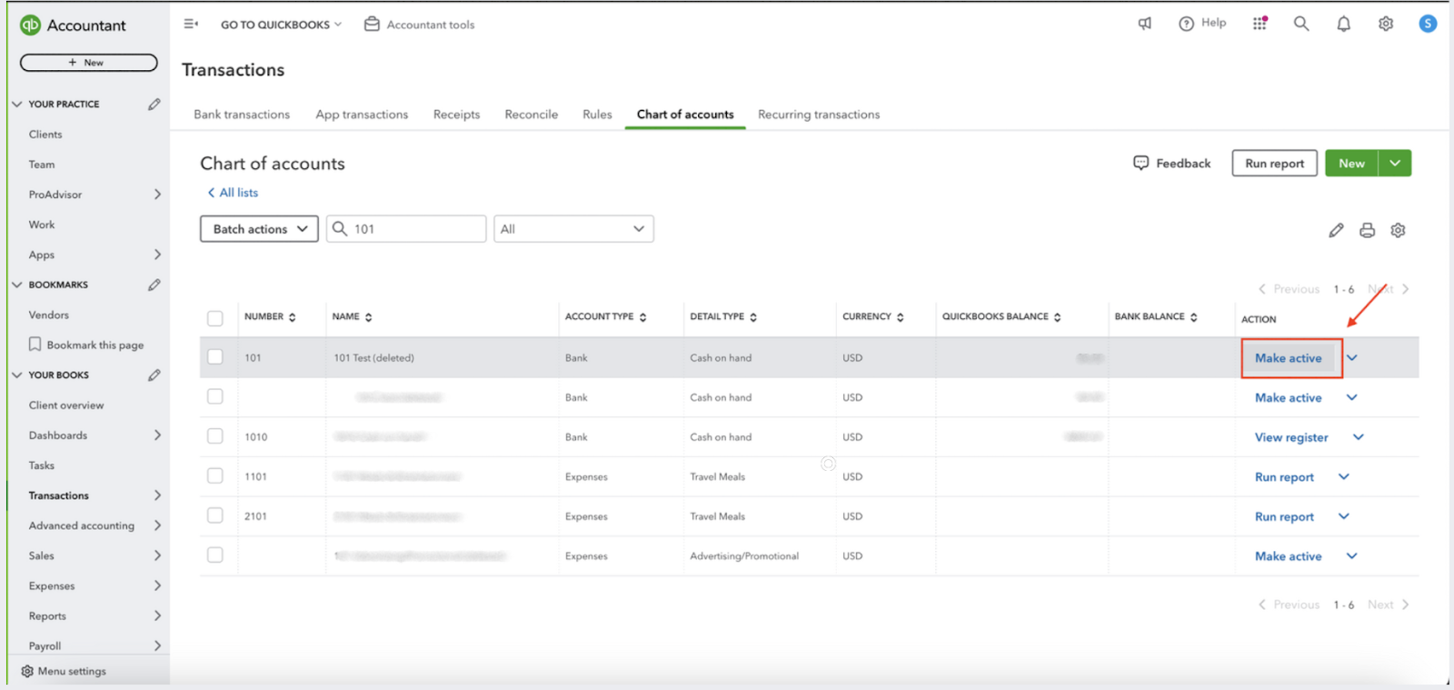Check the select-all header checkbox
This screenshot has width=1454, height=690.
[215, 318]
